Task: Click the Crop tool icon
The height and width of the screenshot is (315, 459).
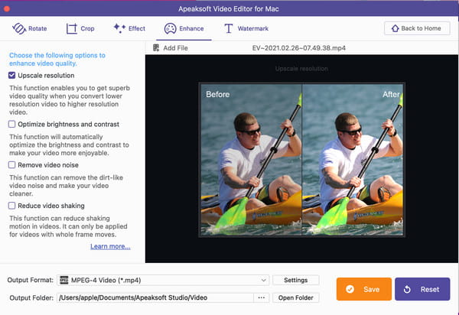Action: click(x=71, y=28)
